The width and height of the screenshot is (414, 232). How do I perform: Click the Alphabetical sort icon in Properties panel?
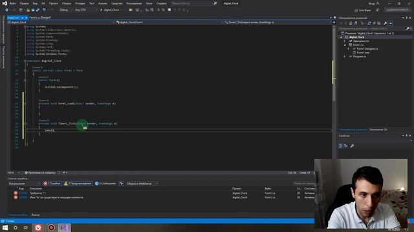[x=346, y=146]
